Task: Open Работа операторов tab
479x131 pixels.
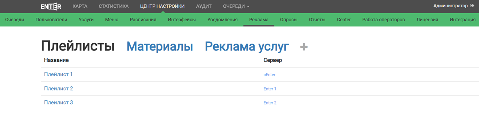Action: (383, 20)
